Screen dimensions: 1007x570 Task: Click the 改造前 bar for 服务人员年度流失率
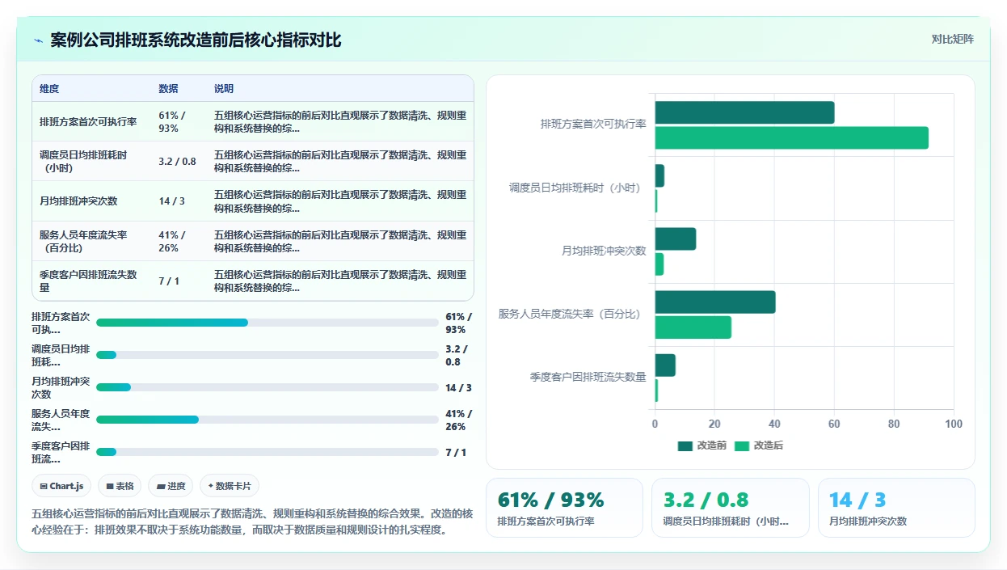(x=715, y=302)
